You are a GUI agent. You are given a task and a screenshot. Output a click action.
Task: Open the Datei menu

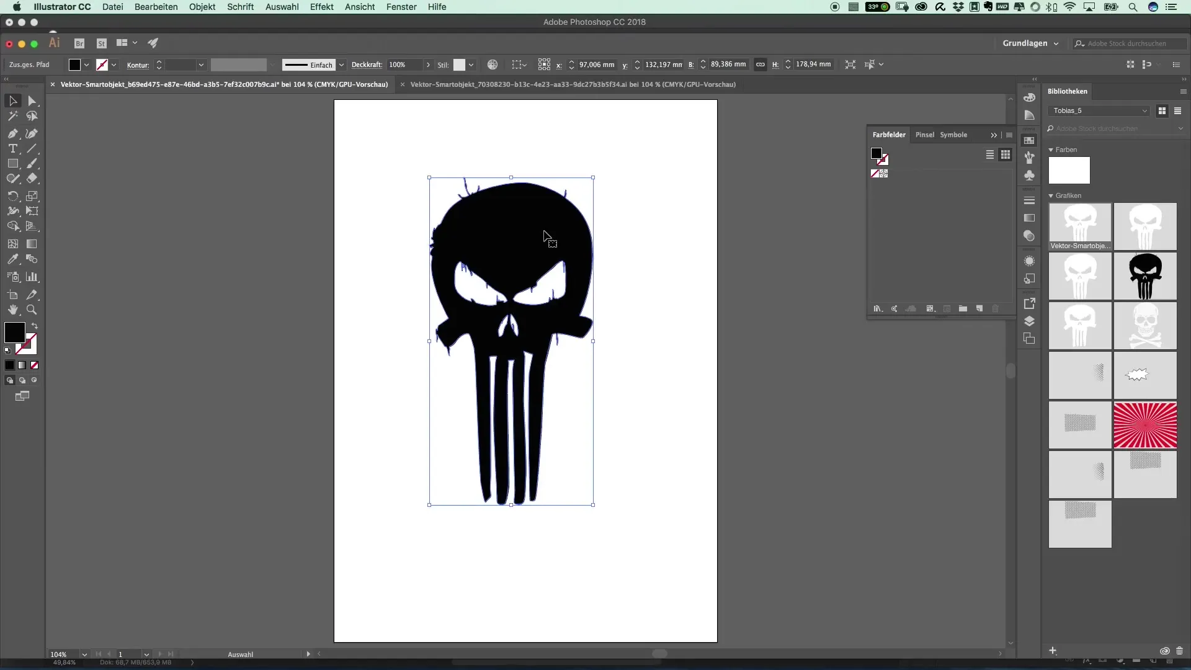pos(112,7)
